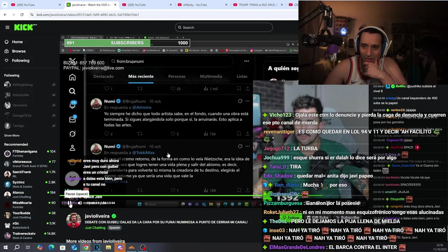The image size is (448, 252).
Task: Click the kick.com address bar URL
Action: 88,15
